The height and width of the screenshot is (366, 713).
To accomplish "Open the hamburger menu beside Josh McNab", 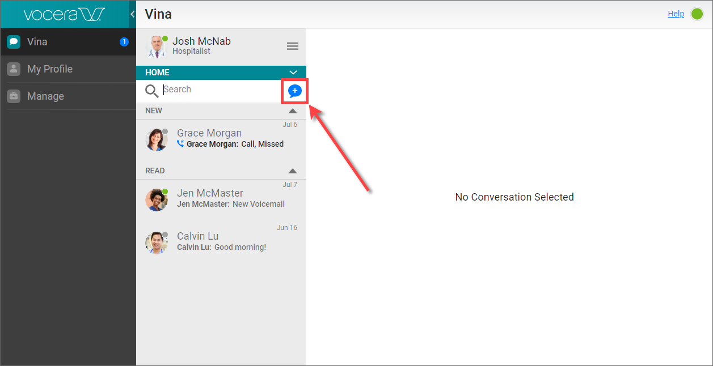I will click(293, 46).
